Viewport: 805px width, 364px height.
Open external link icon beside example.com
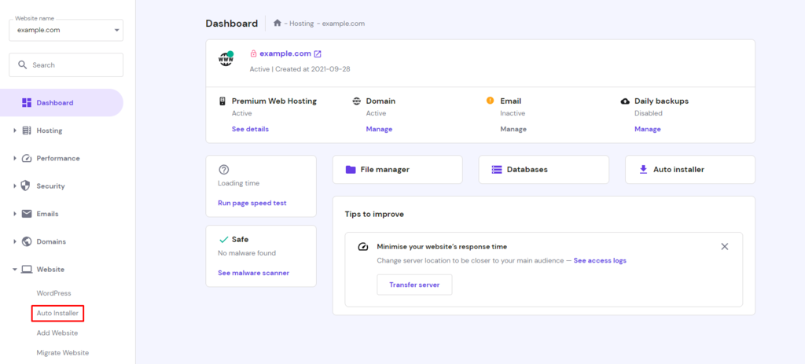pyautogui.click(x=318, y=54)
